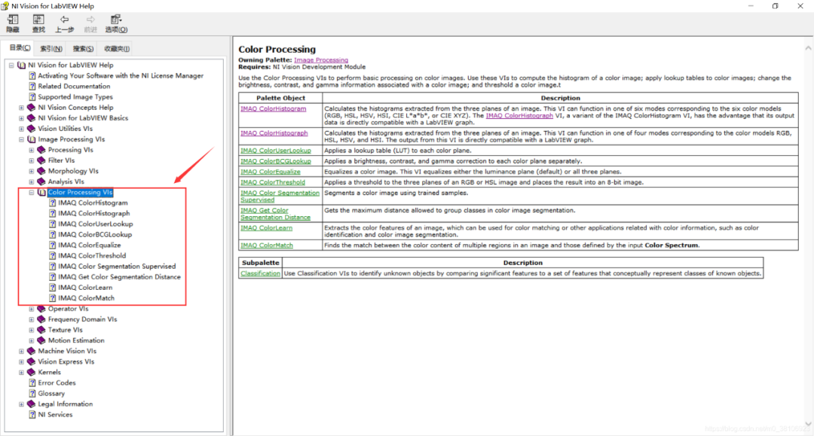
Task: Open the IMAQ ColorHistogram table link
Action: click(x=273, y=109)
